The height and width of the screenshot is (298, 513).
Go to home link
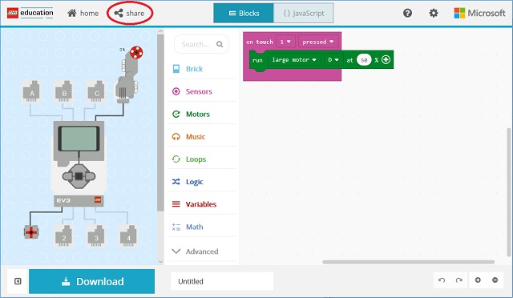click(83, 13)
